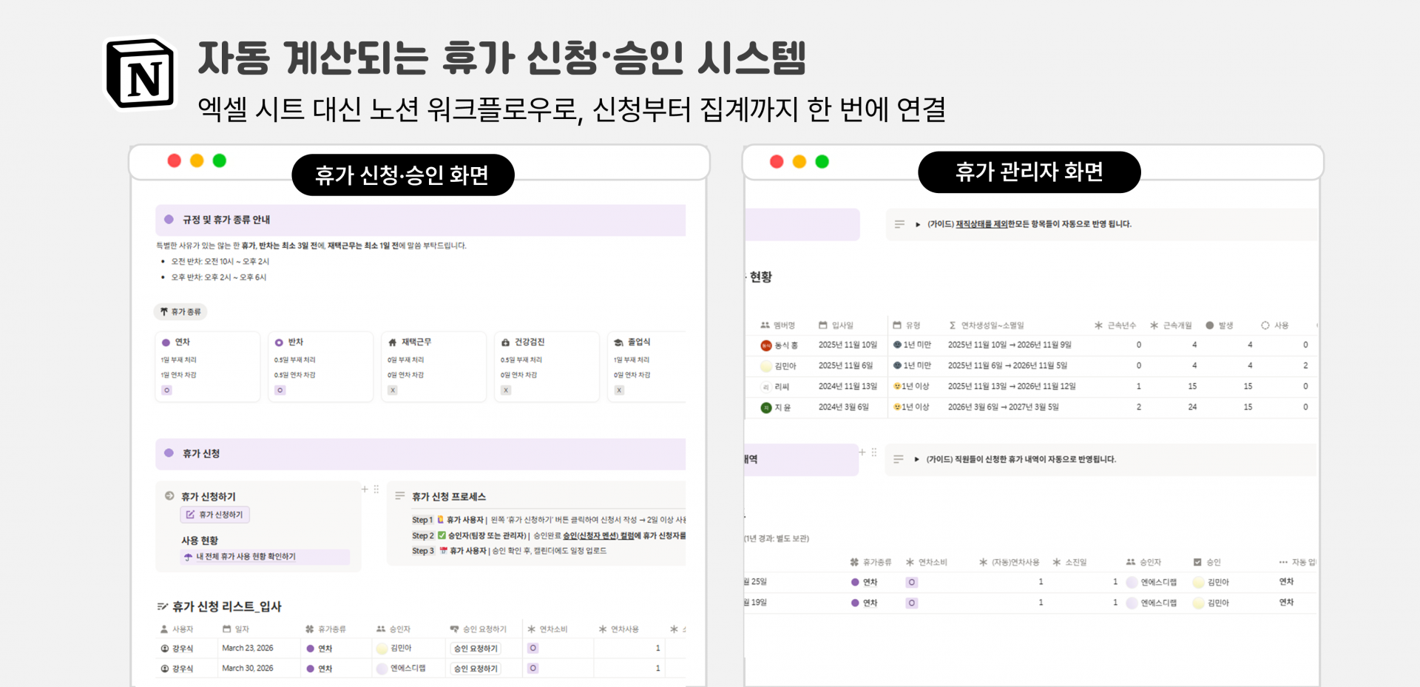Click the medical kit icon on 건강검진 card

click(x=506, y=342)
